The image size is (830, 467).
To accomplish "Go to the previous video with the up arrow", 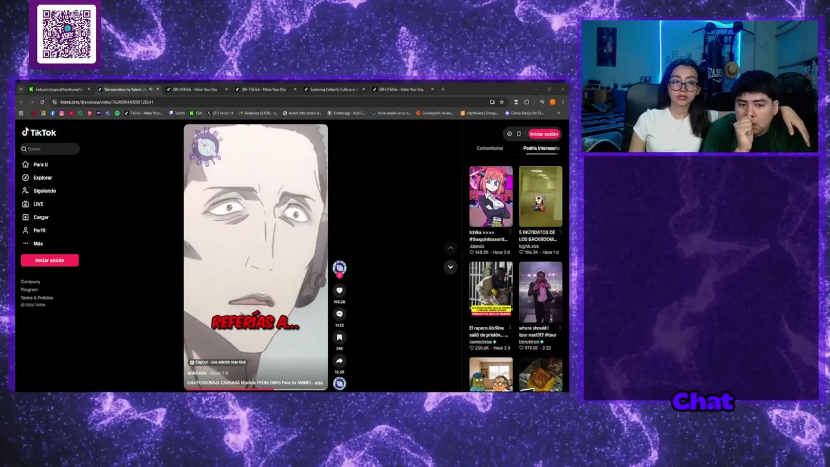I will (451, 247).
